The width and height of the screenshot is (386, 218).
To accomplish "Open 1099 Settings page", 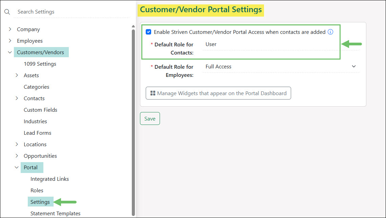I will [40, 64].
